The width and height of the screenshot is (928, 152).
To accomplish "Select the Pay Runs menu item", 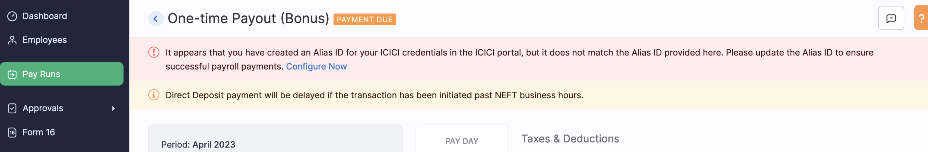I will coord(41,74).
